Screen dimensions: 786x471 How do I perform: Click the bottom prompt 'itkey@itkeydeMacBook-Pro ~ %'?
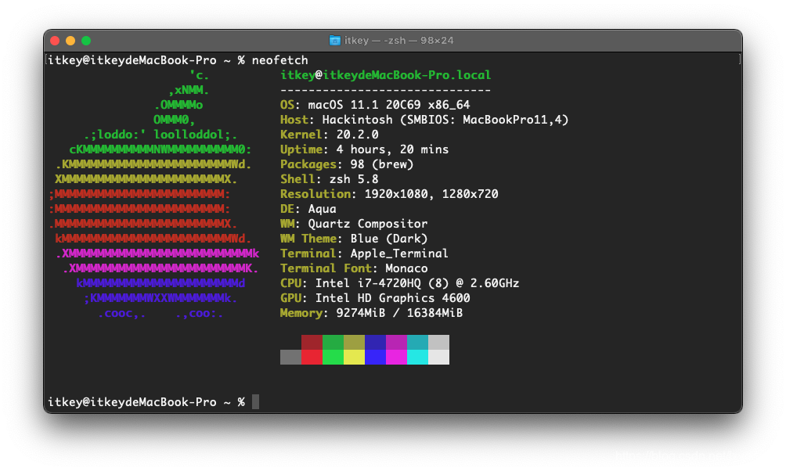pyautogui.click(x=146, y=402)
